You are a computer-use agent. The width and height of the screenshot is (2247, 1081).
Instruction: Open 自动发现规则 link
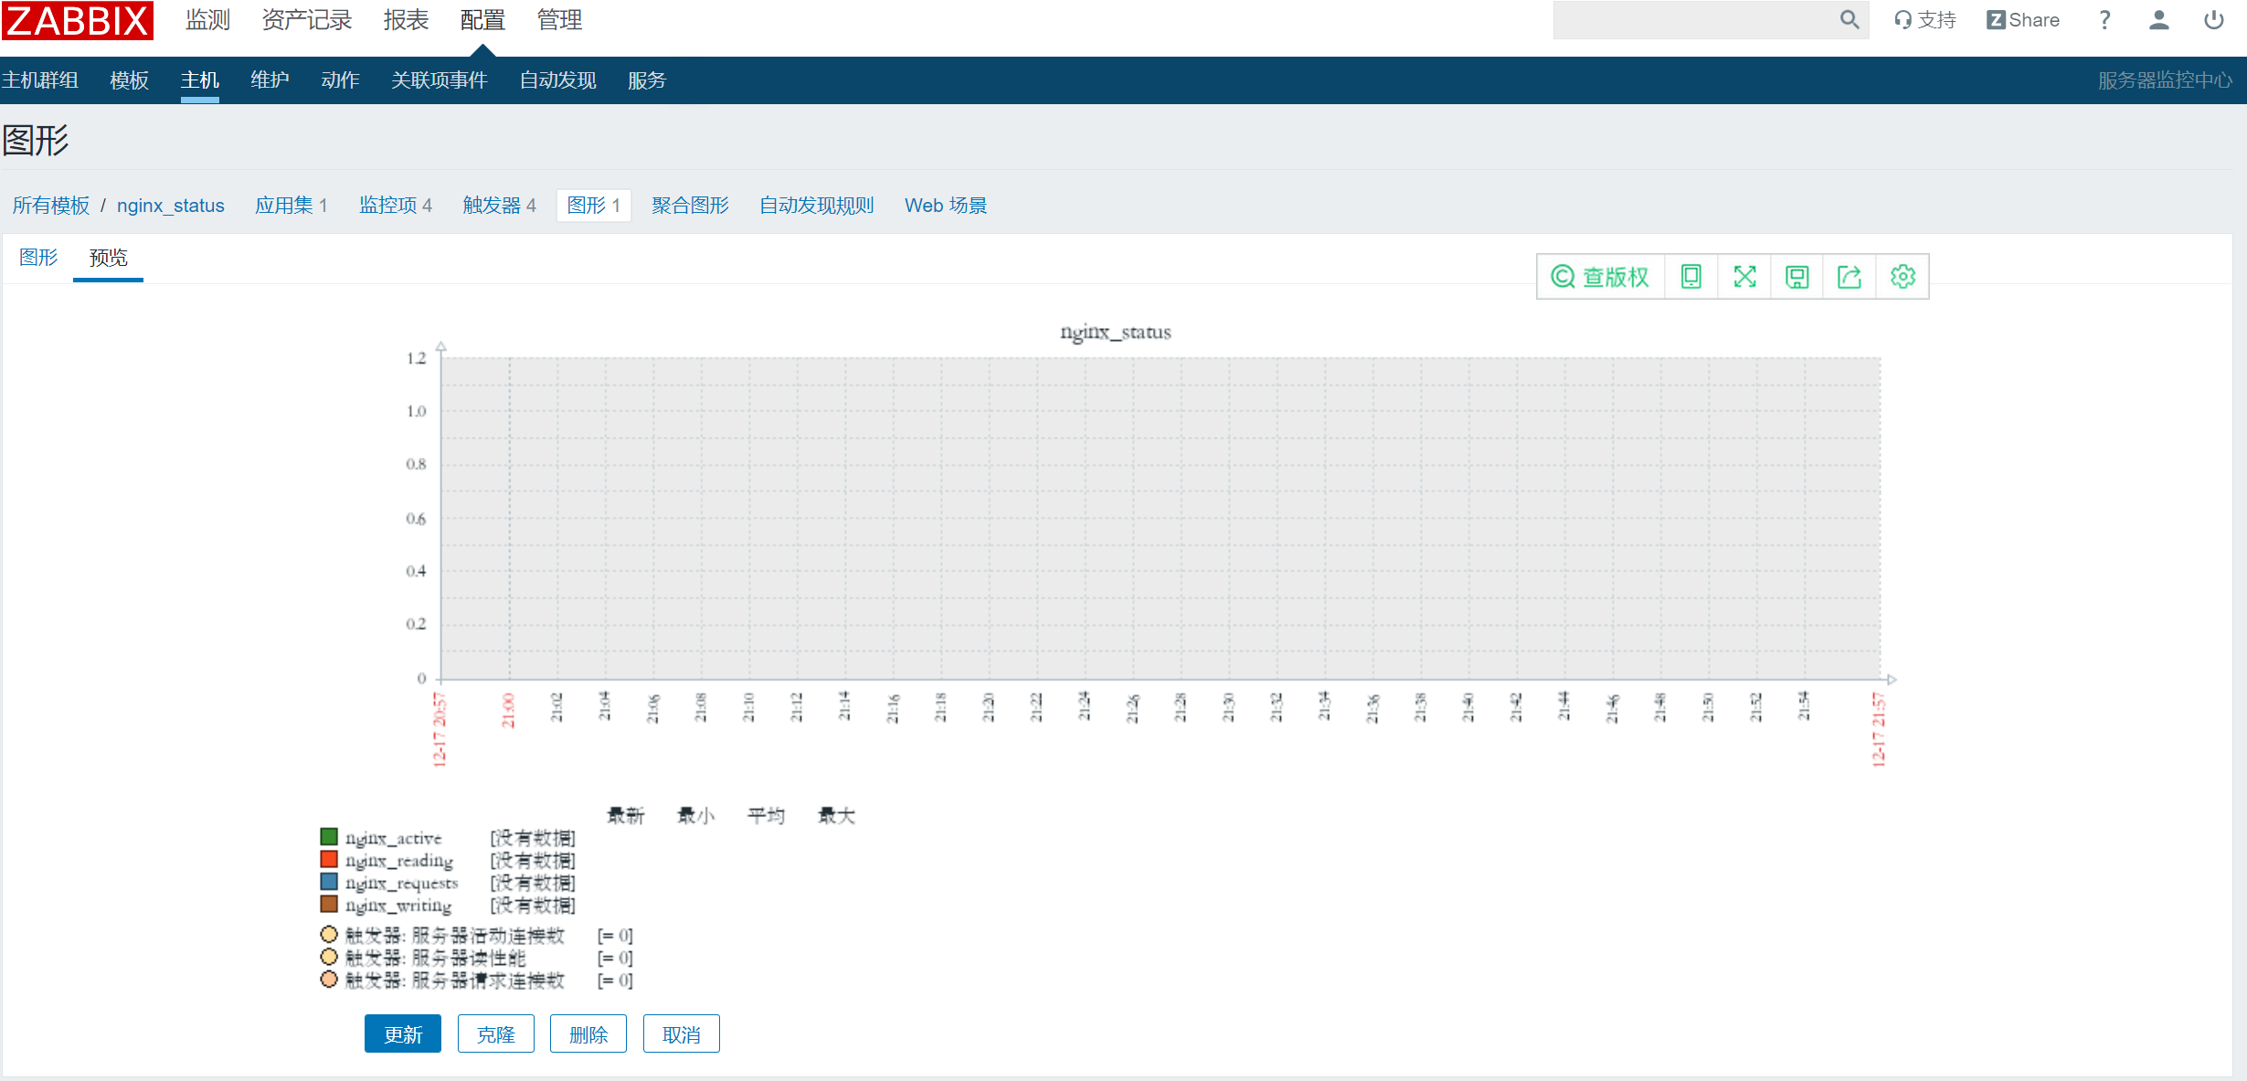(x=817, y=206)
